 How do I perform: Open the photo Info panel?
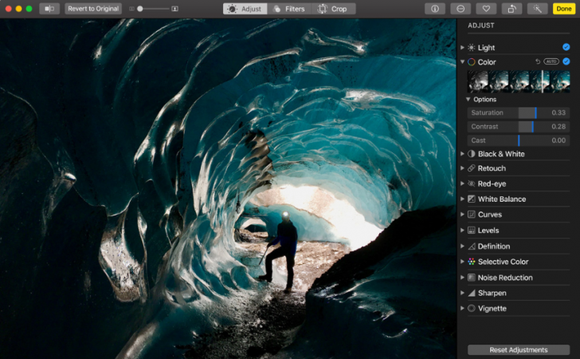tap(435, 9)
